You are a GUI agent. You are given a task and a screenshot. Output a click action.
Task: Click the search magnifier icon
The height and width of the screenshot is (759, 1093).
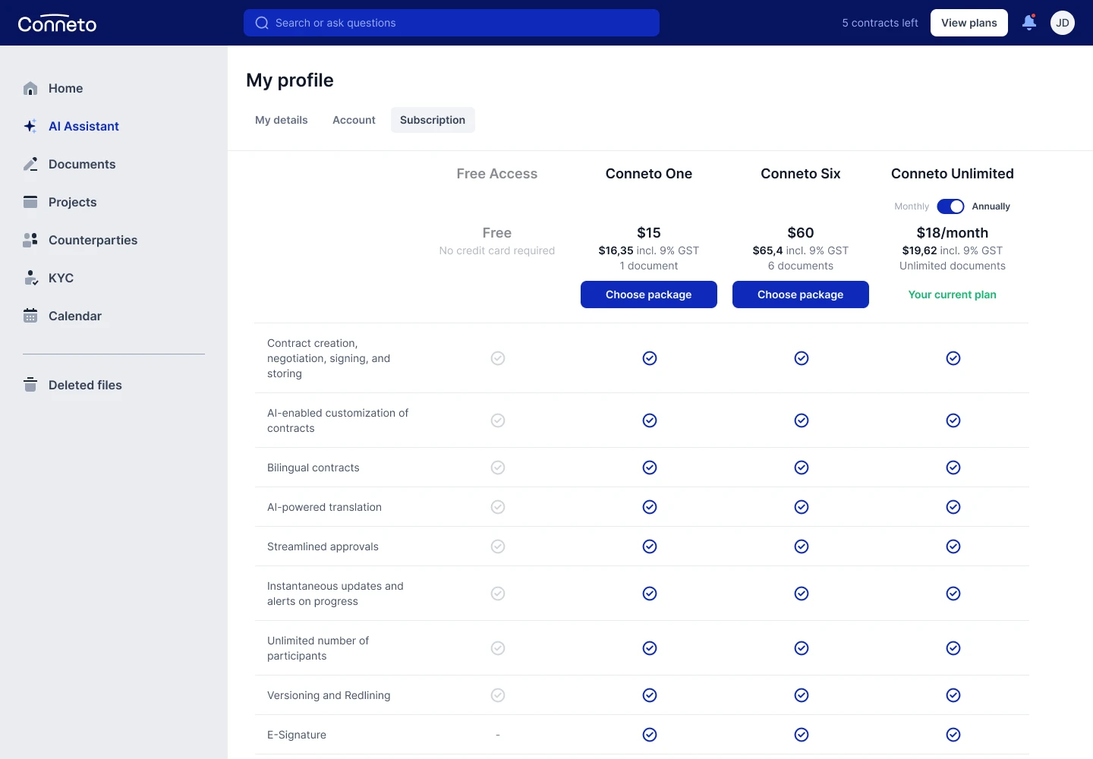pyautogui.click(x=262, y=23)
